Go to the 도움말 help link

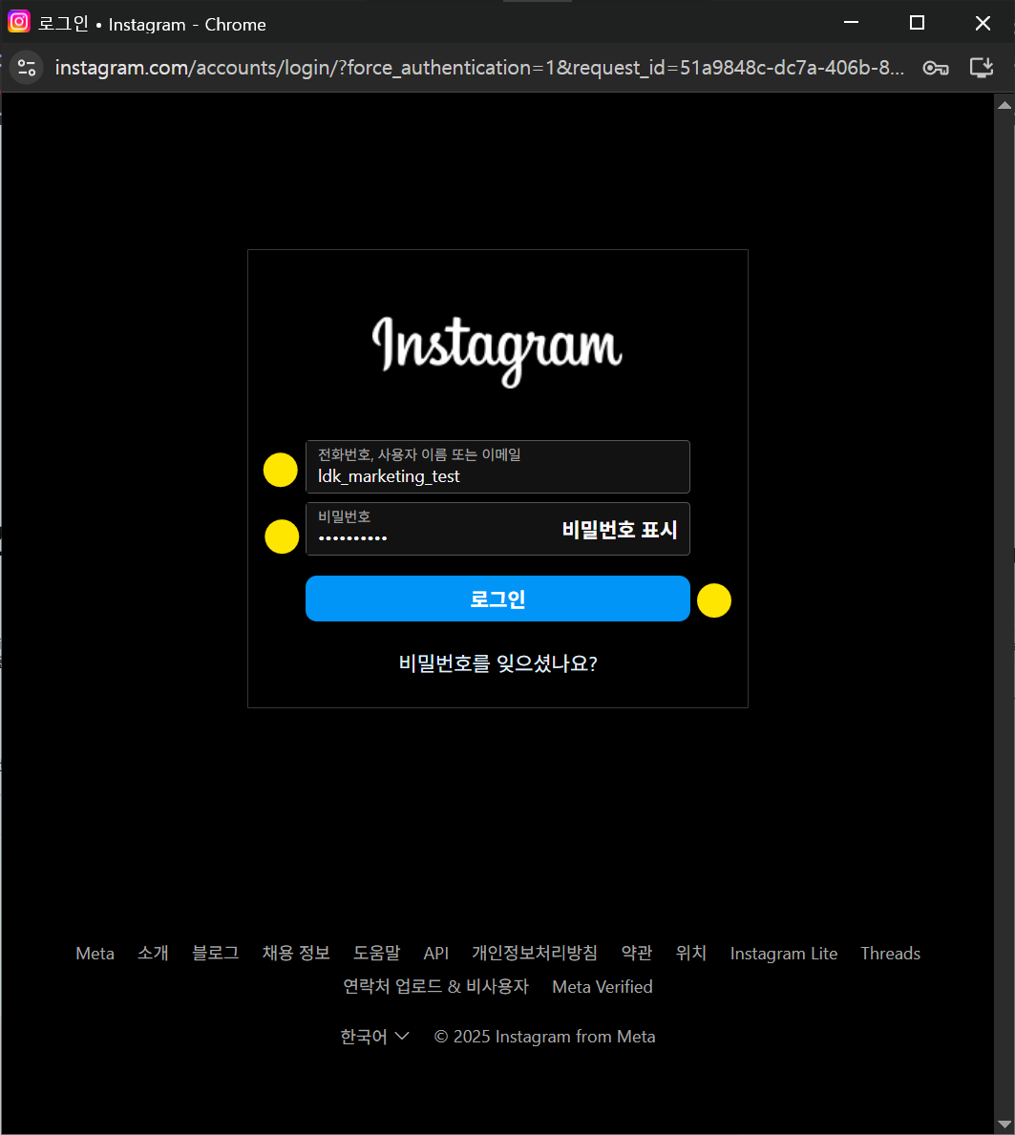376,954
